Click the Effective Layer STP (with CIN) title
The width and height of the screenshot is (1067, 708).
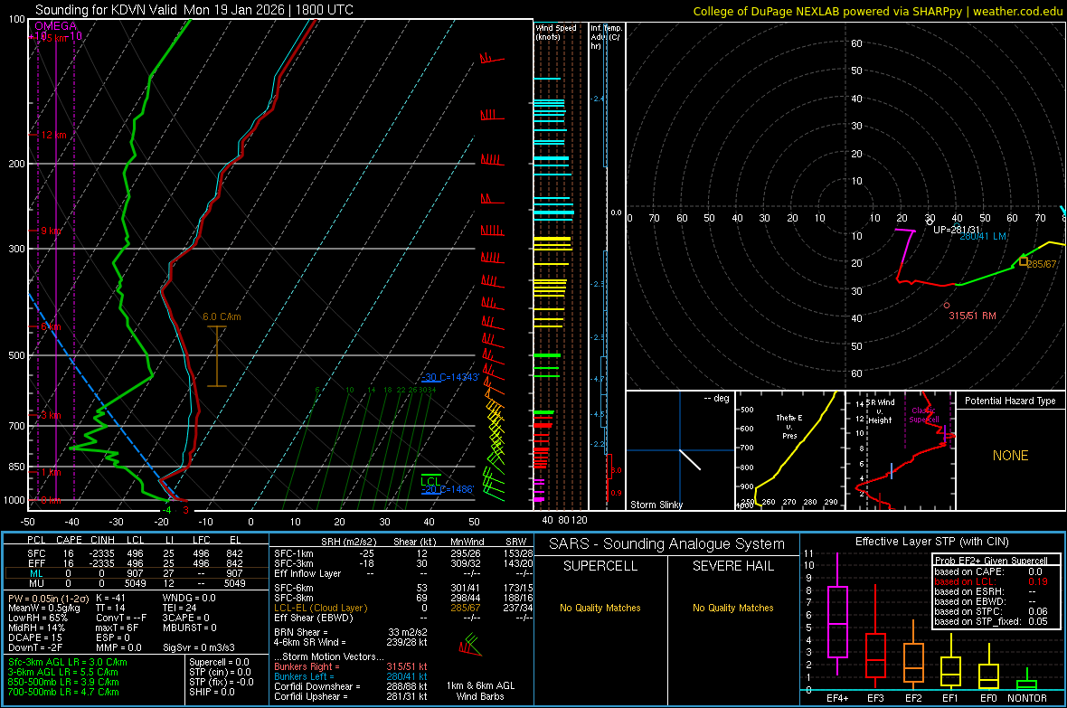(x=931, y=542)
